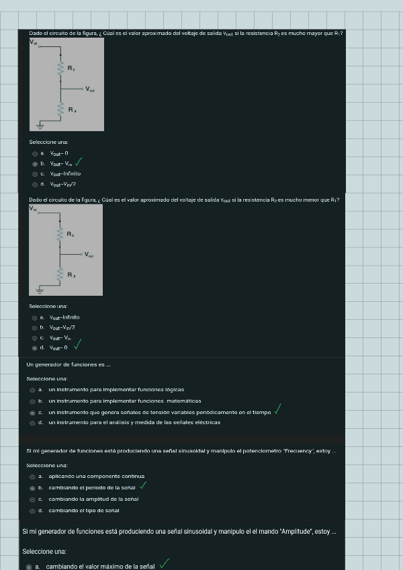Choose Vout~Vin/2 in first circuit question
The image size is (403, 570).
pyautogui.click(x=35, y=184)
